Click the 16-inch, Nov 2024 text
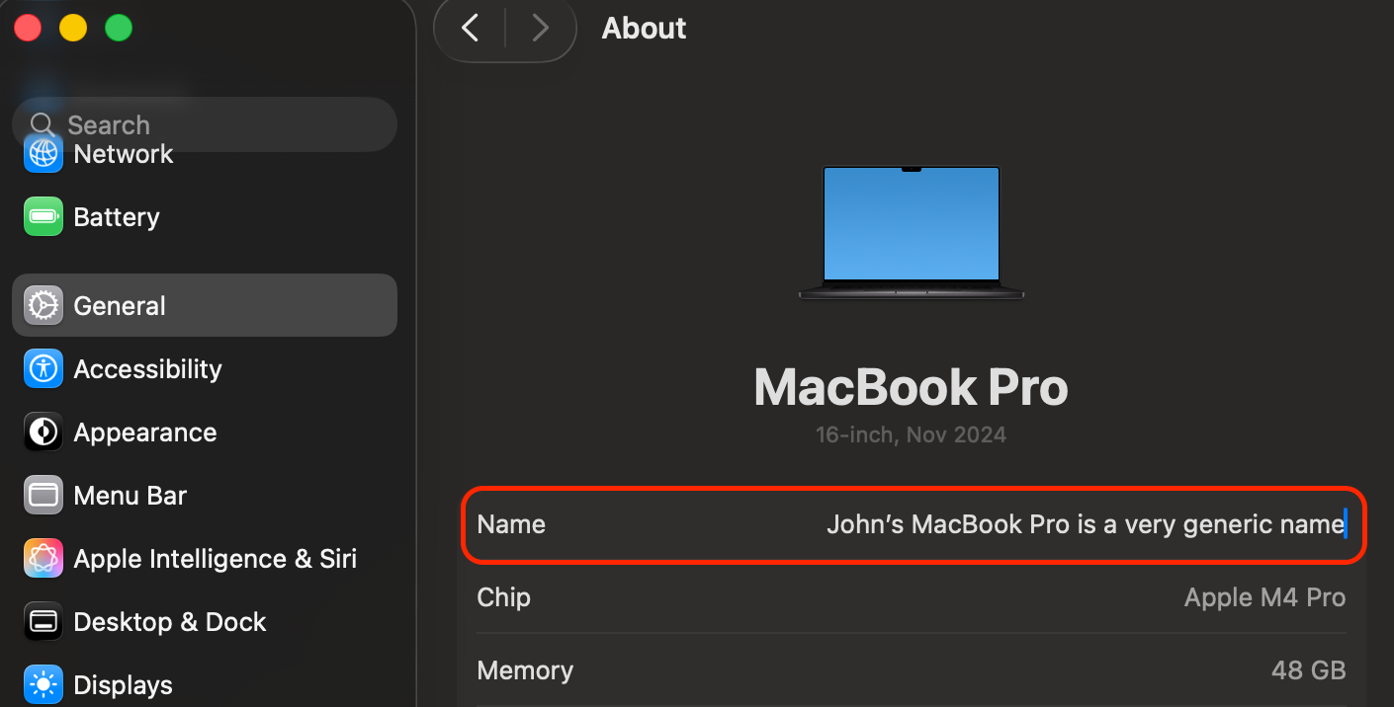1394x707 pixels. click(x=912, y=434)
